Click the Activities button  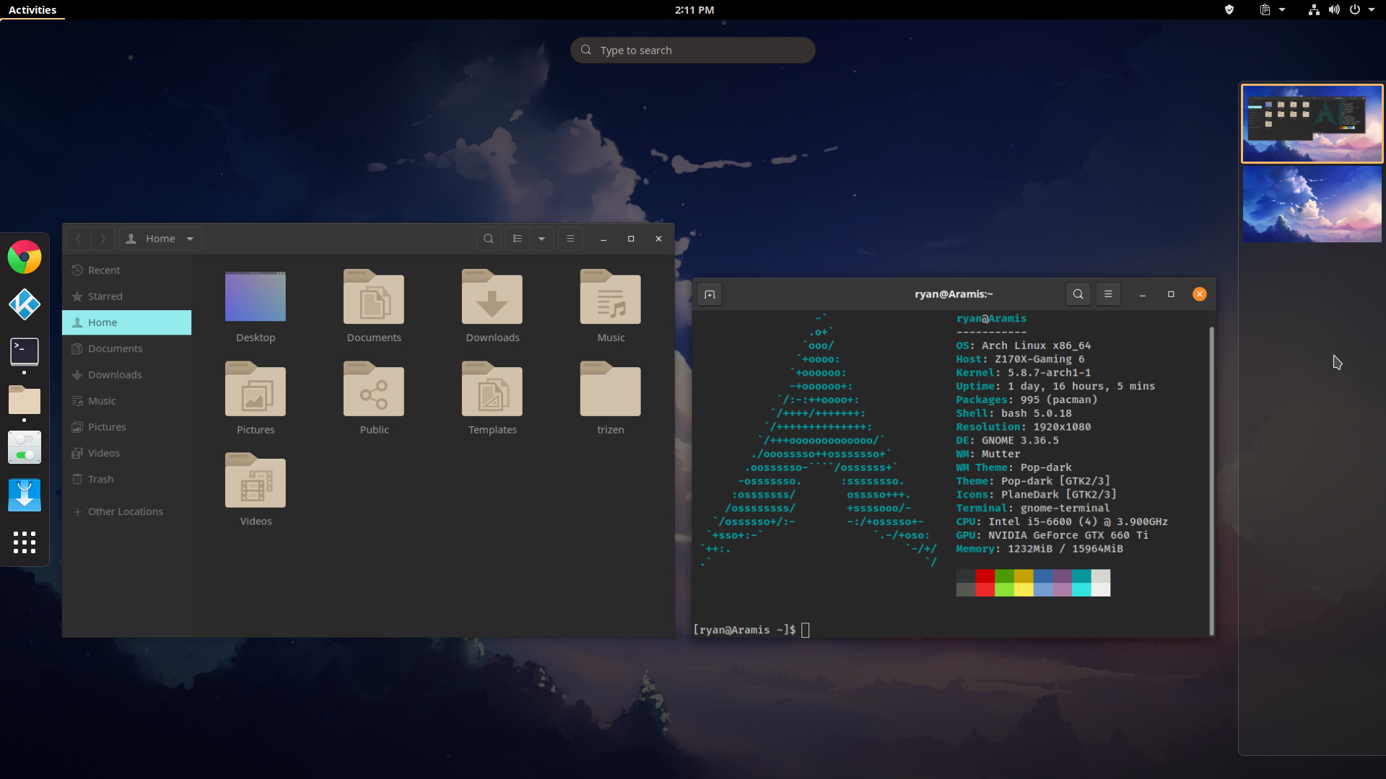pos(32,10)
